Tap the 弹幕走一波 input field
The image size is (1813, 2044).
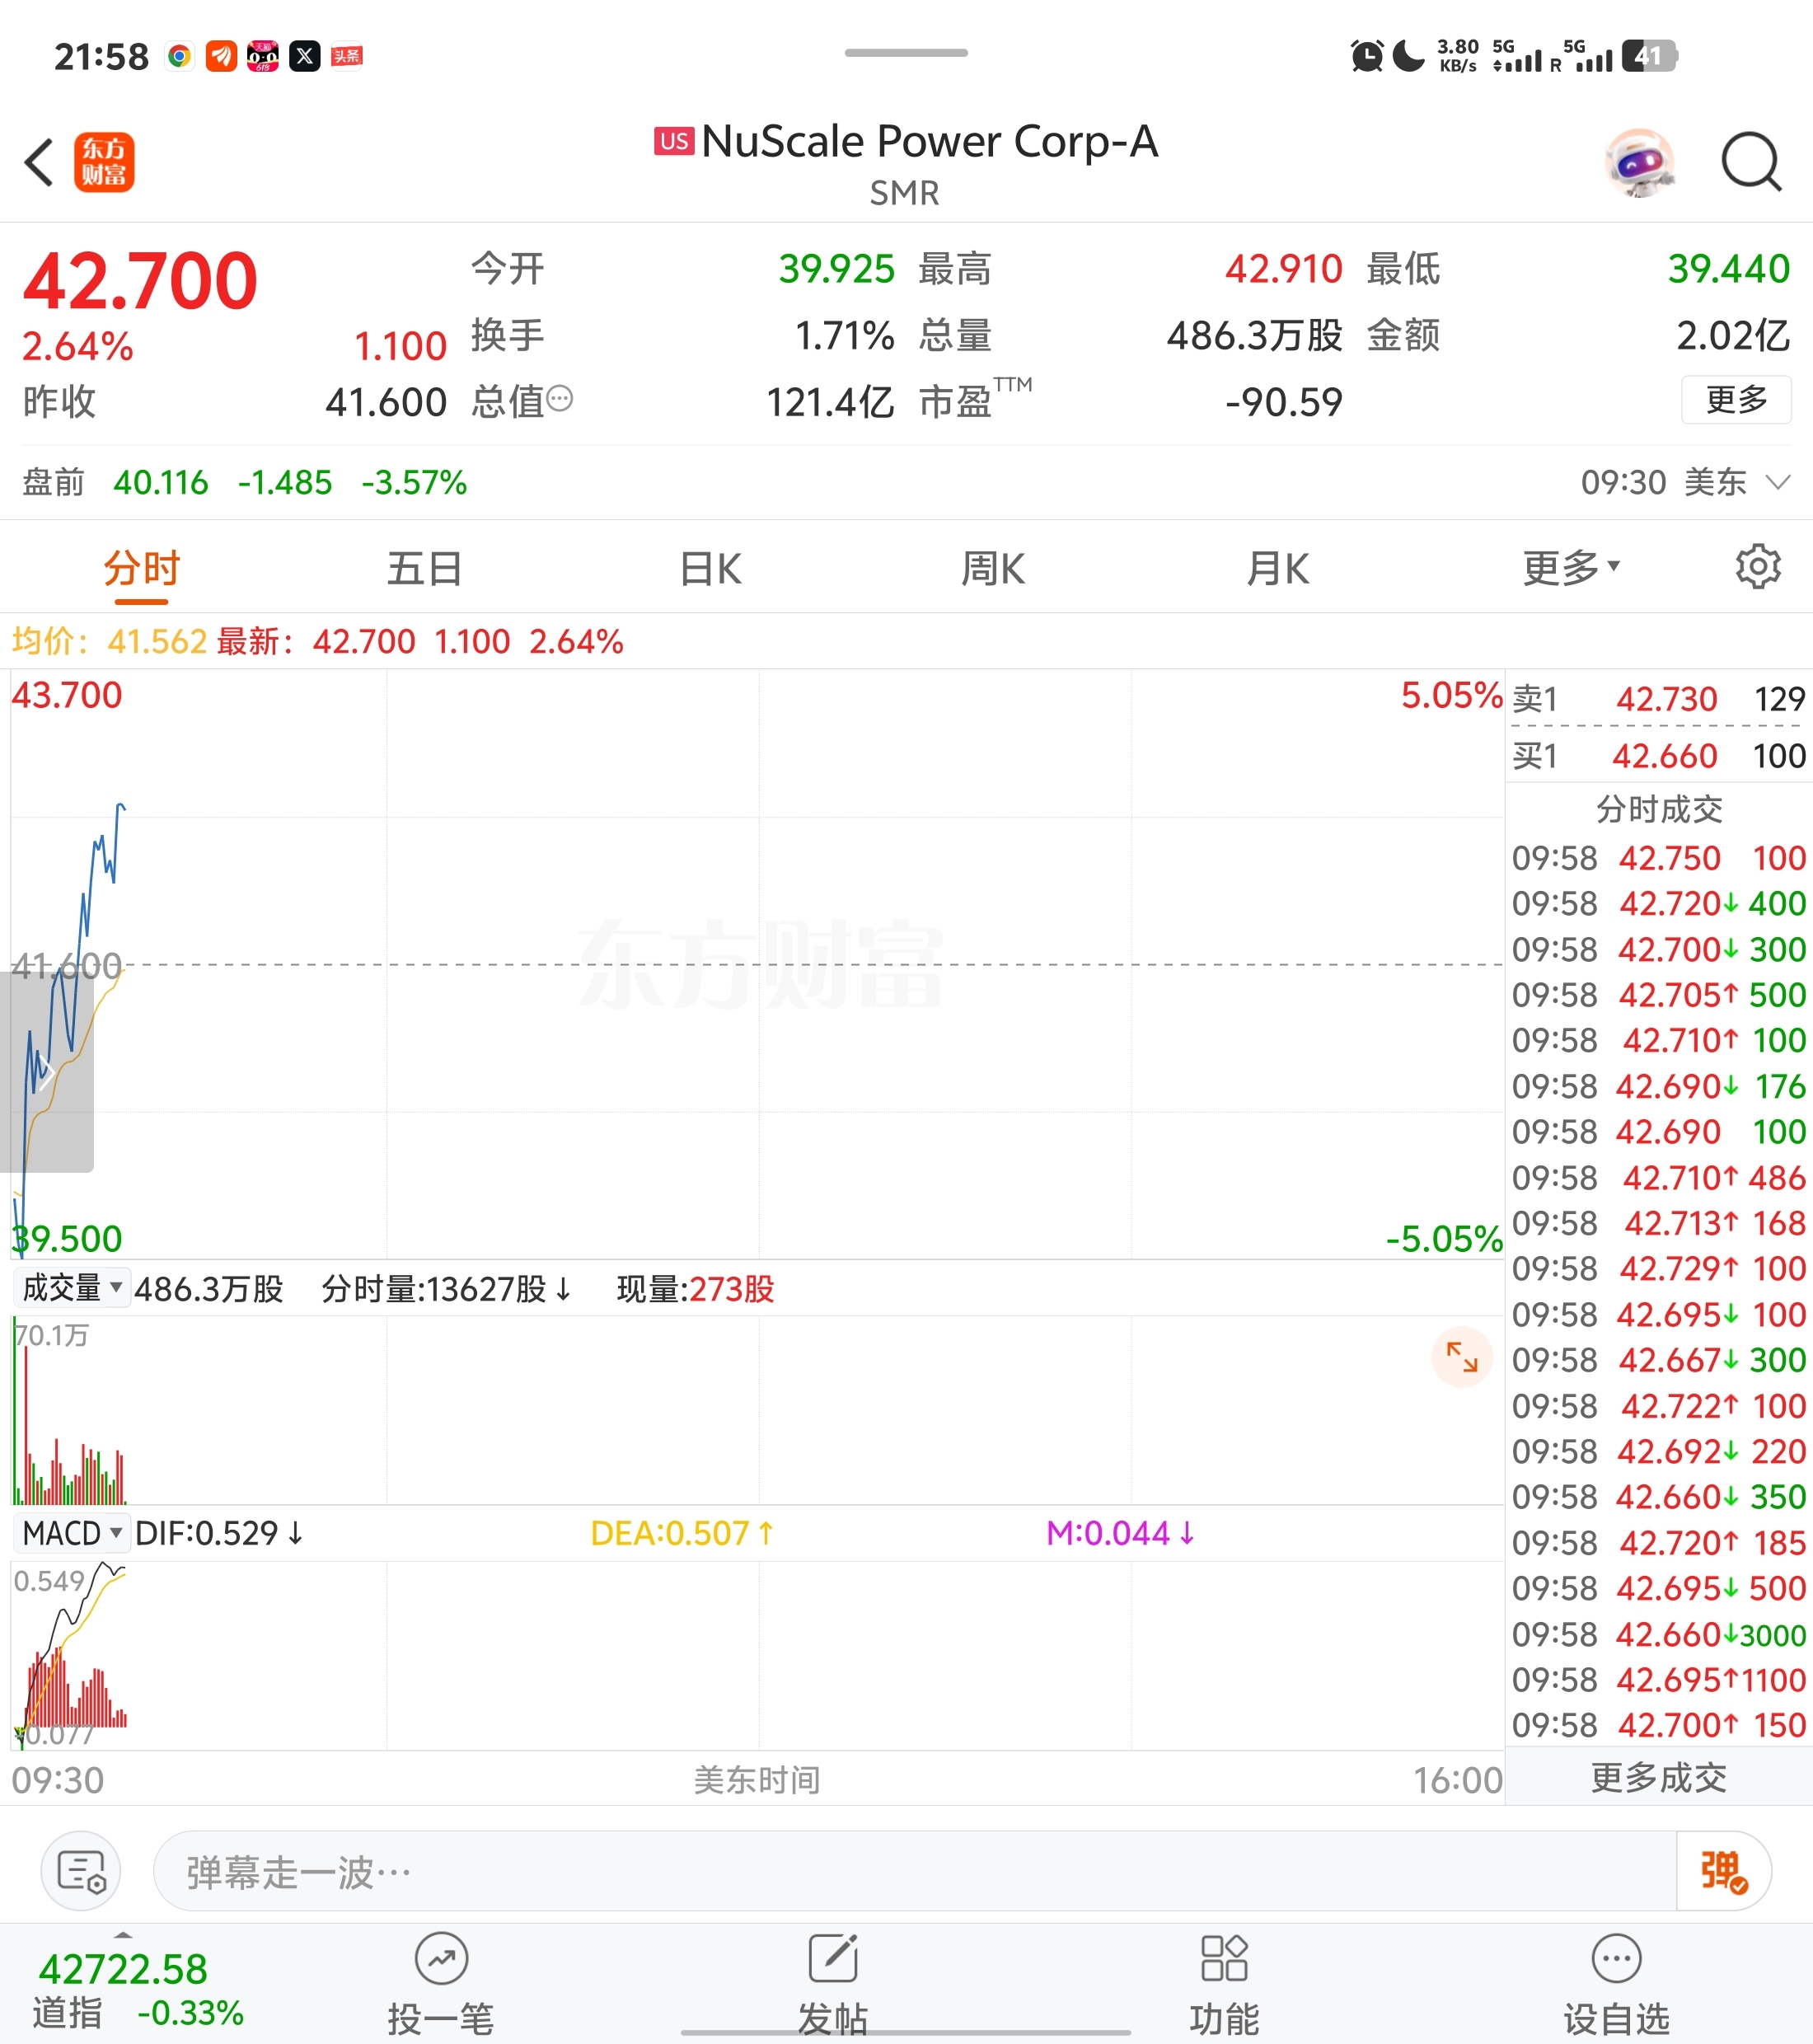tap(915, 1870)
